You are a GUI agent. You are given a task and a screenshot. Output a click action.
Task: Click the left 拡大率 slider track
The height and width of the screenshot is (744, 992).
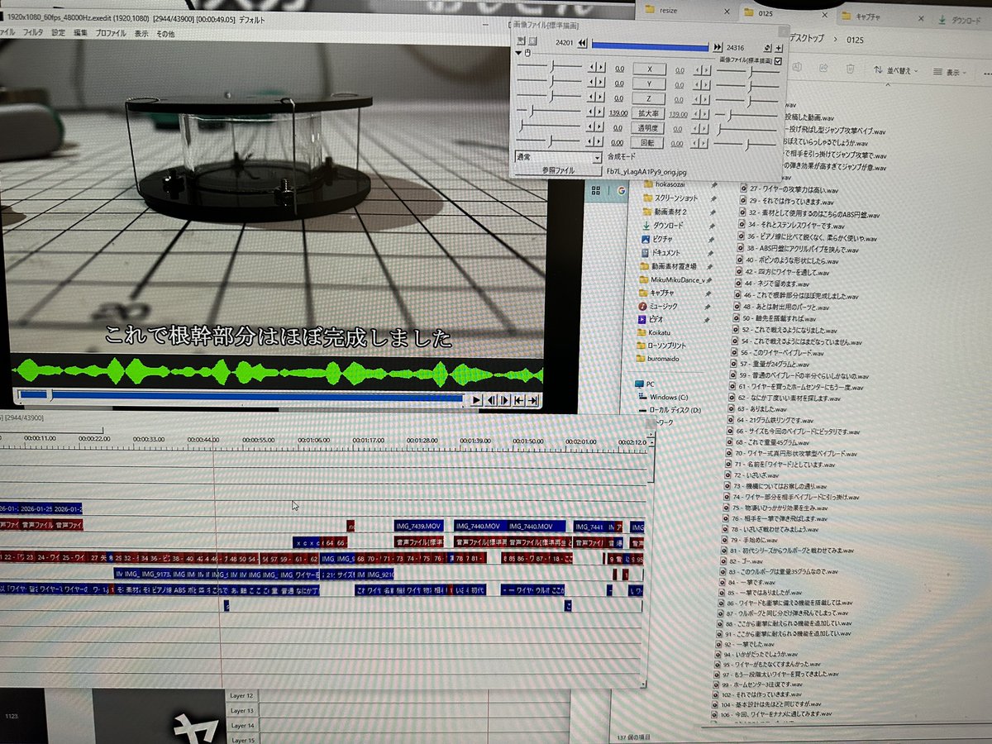coord(550,110)
